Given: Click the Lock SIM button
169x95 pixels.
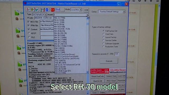Looking at the screenshot, I should tap(121, 76).
